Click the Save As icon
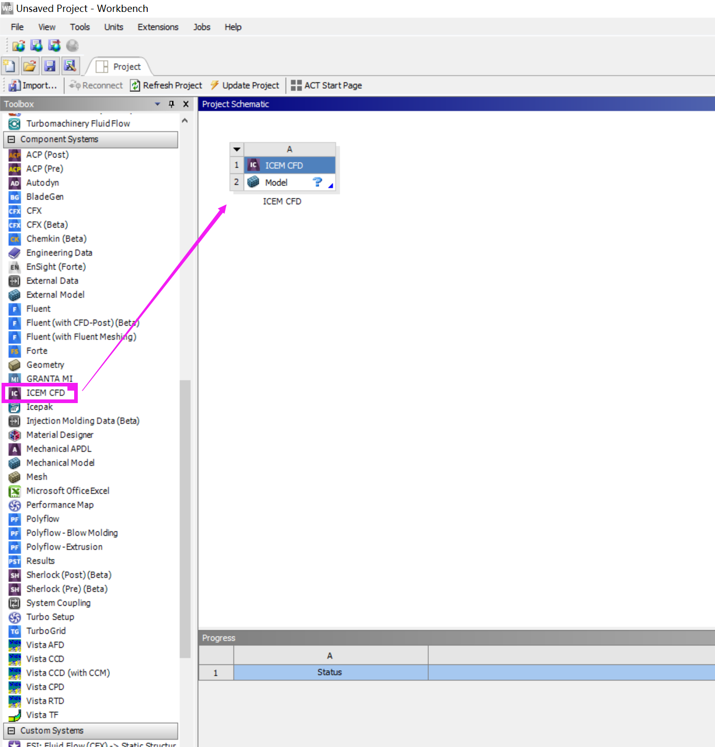715x747 pixels. (70, 66)
